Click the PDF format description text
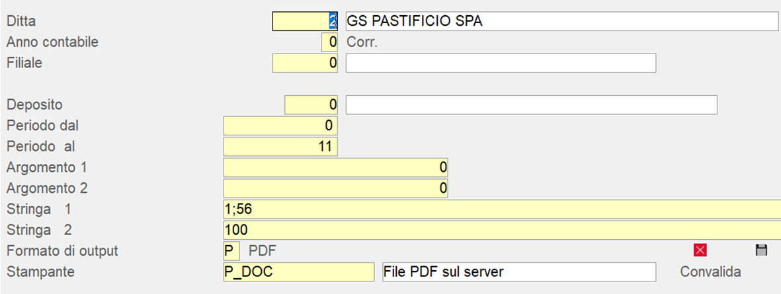The image size is (781, 294). pos(263,251)
